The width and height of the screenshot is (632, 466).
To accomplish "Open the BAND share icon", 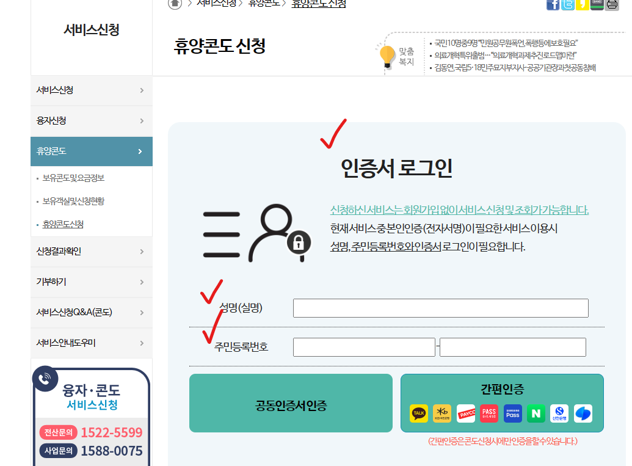I will point(597,5).
